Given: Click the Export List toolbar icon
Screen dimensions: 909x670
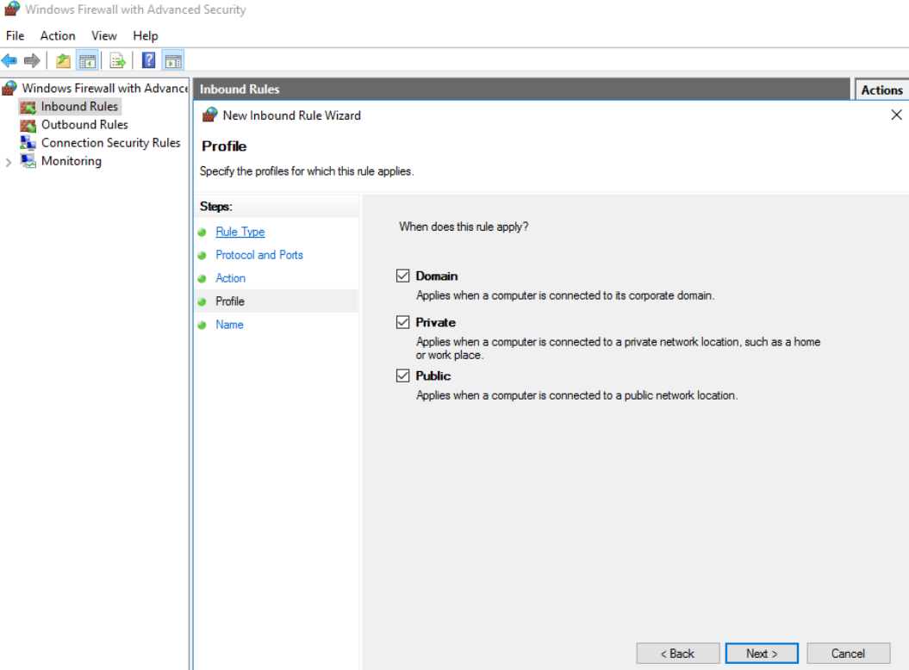Looking at the screenshot, I should 118,60.
